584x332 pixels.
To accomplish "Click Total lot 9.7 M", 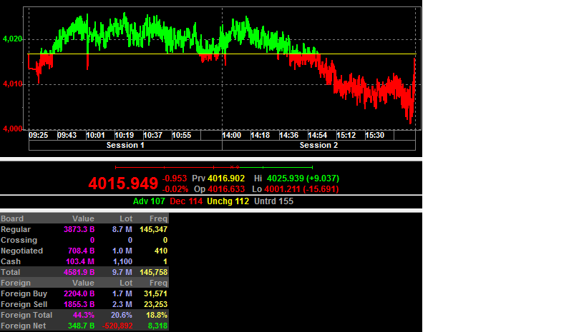I will click(x=122, y=272).
